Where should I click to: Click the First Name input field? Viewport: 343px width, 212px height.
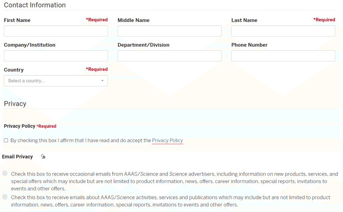tap(56, 31)
